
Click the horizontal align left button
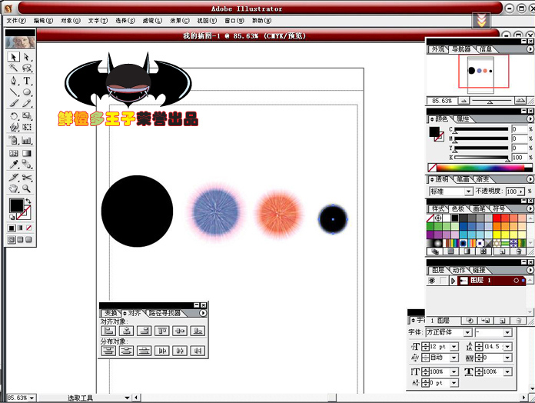tap(108, 331)
